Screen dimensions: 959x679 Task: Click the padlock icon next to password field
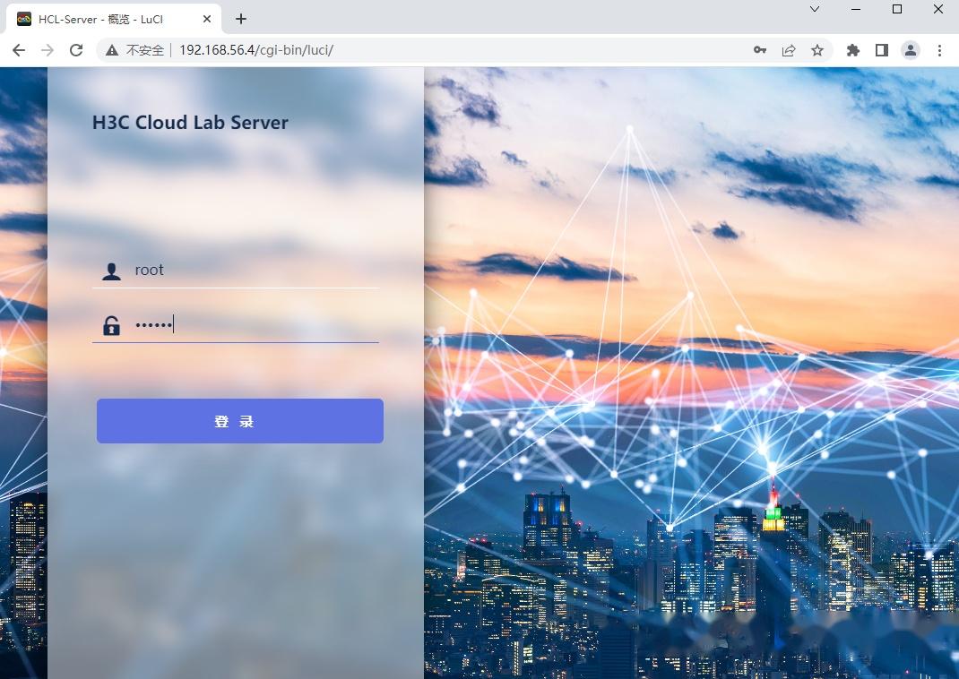(111, 325)
